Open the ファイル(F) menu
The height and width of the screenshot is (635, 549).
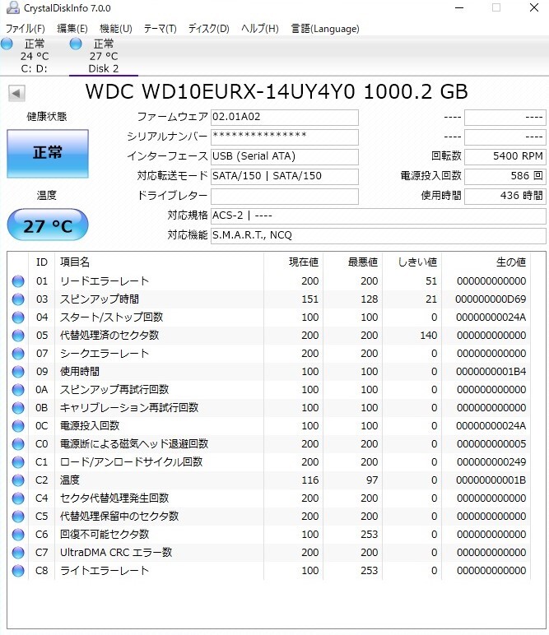(x=26, y=29)
